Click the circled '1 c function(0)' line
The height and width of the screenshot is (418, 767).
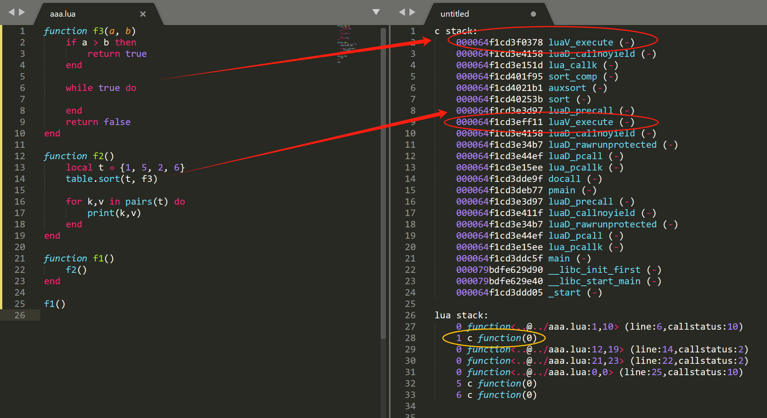pos(496,338)
